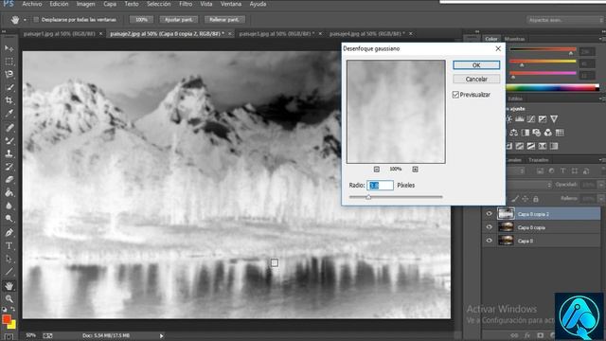Image resolution: width=606 pixels, height=341 pixels.
Task: Click the layer style fx icon
Action: point(527,335)
